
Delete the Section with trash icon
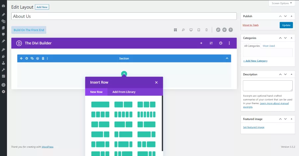coord(43,58)
